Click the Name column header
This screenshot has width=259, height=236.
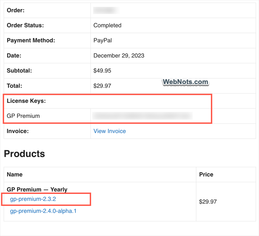click(15, 174)
